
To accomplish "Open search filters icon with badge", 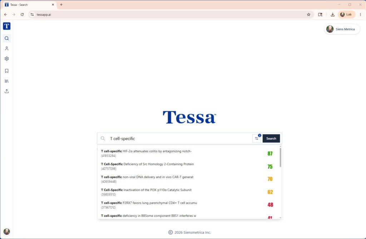I will 257,138.
